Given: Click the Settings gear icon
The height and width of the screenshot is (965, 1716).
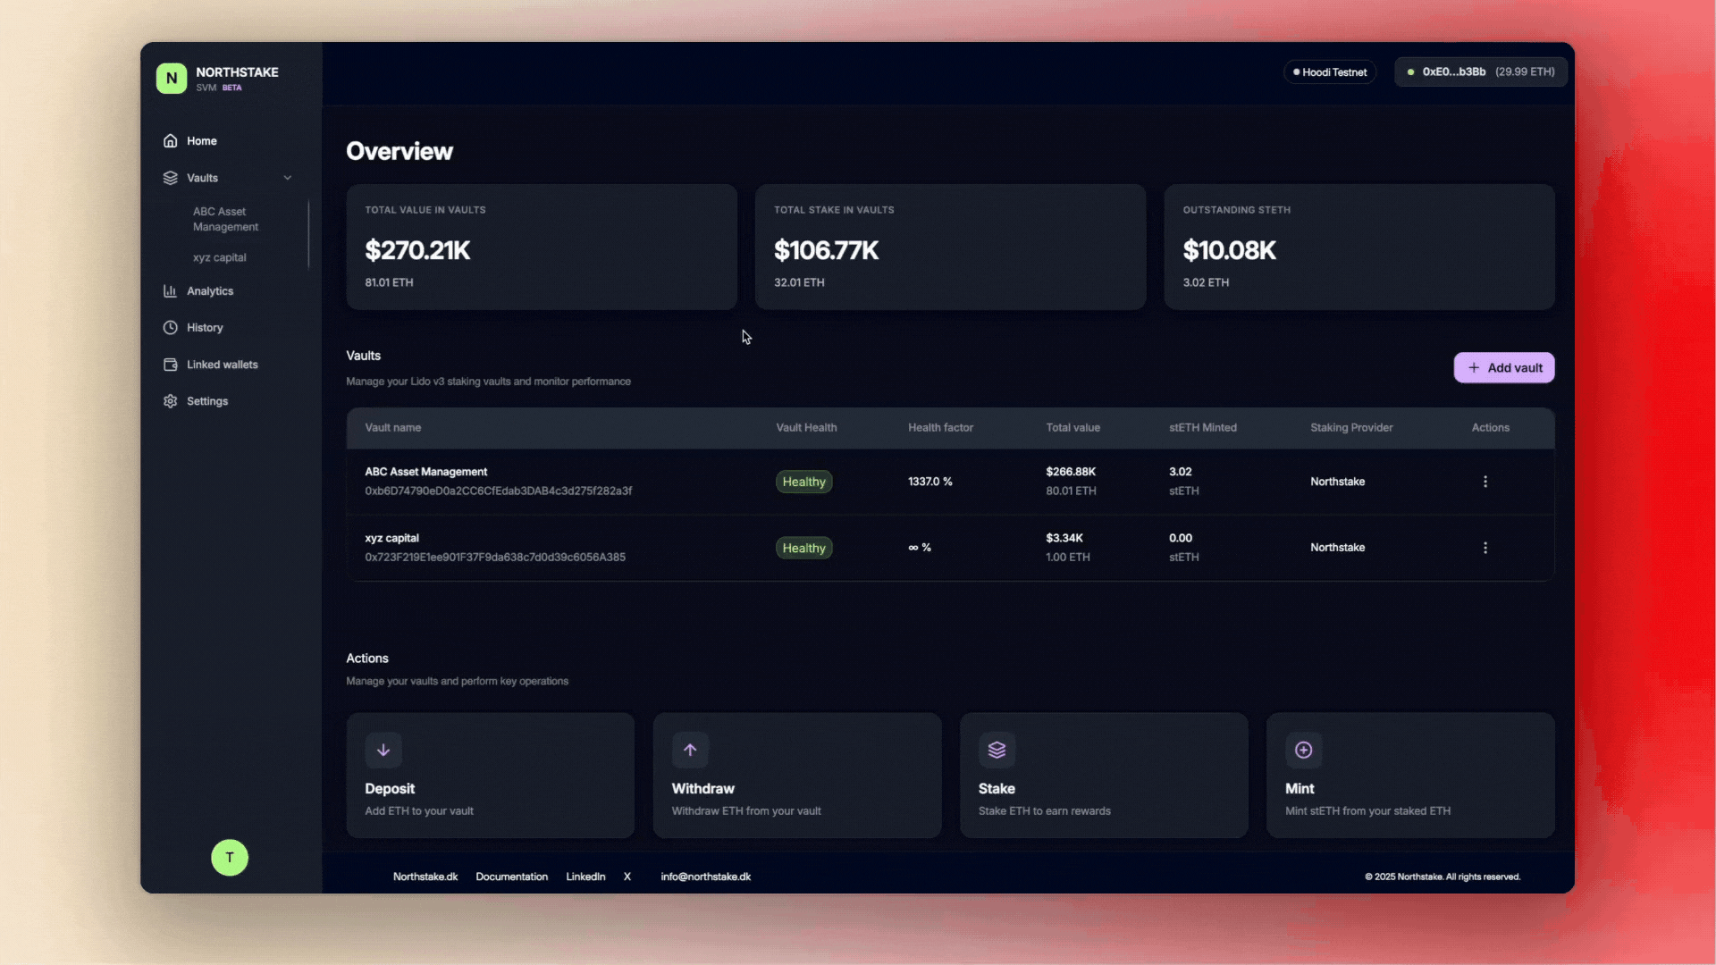Looking at the screenshot, I should [x=170, y=401].
